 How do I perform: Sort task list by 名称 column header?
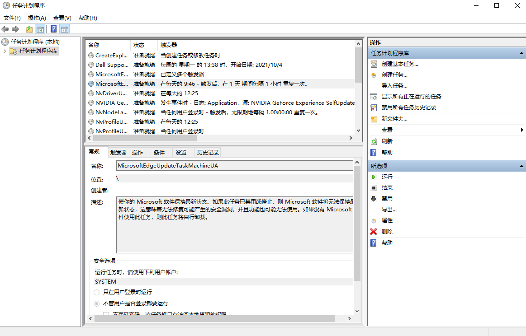(x=108, y=45)
